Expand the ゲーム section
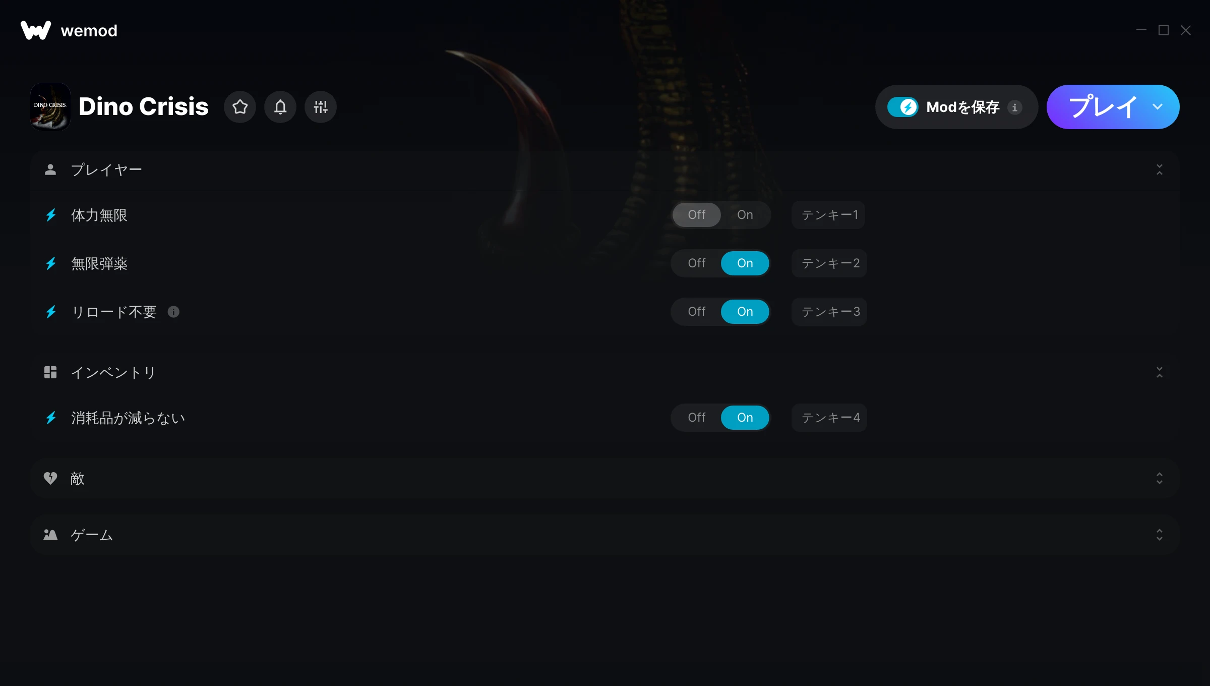This screenshot has height=686, width=1210. 1160,535
